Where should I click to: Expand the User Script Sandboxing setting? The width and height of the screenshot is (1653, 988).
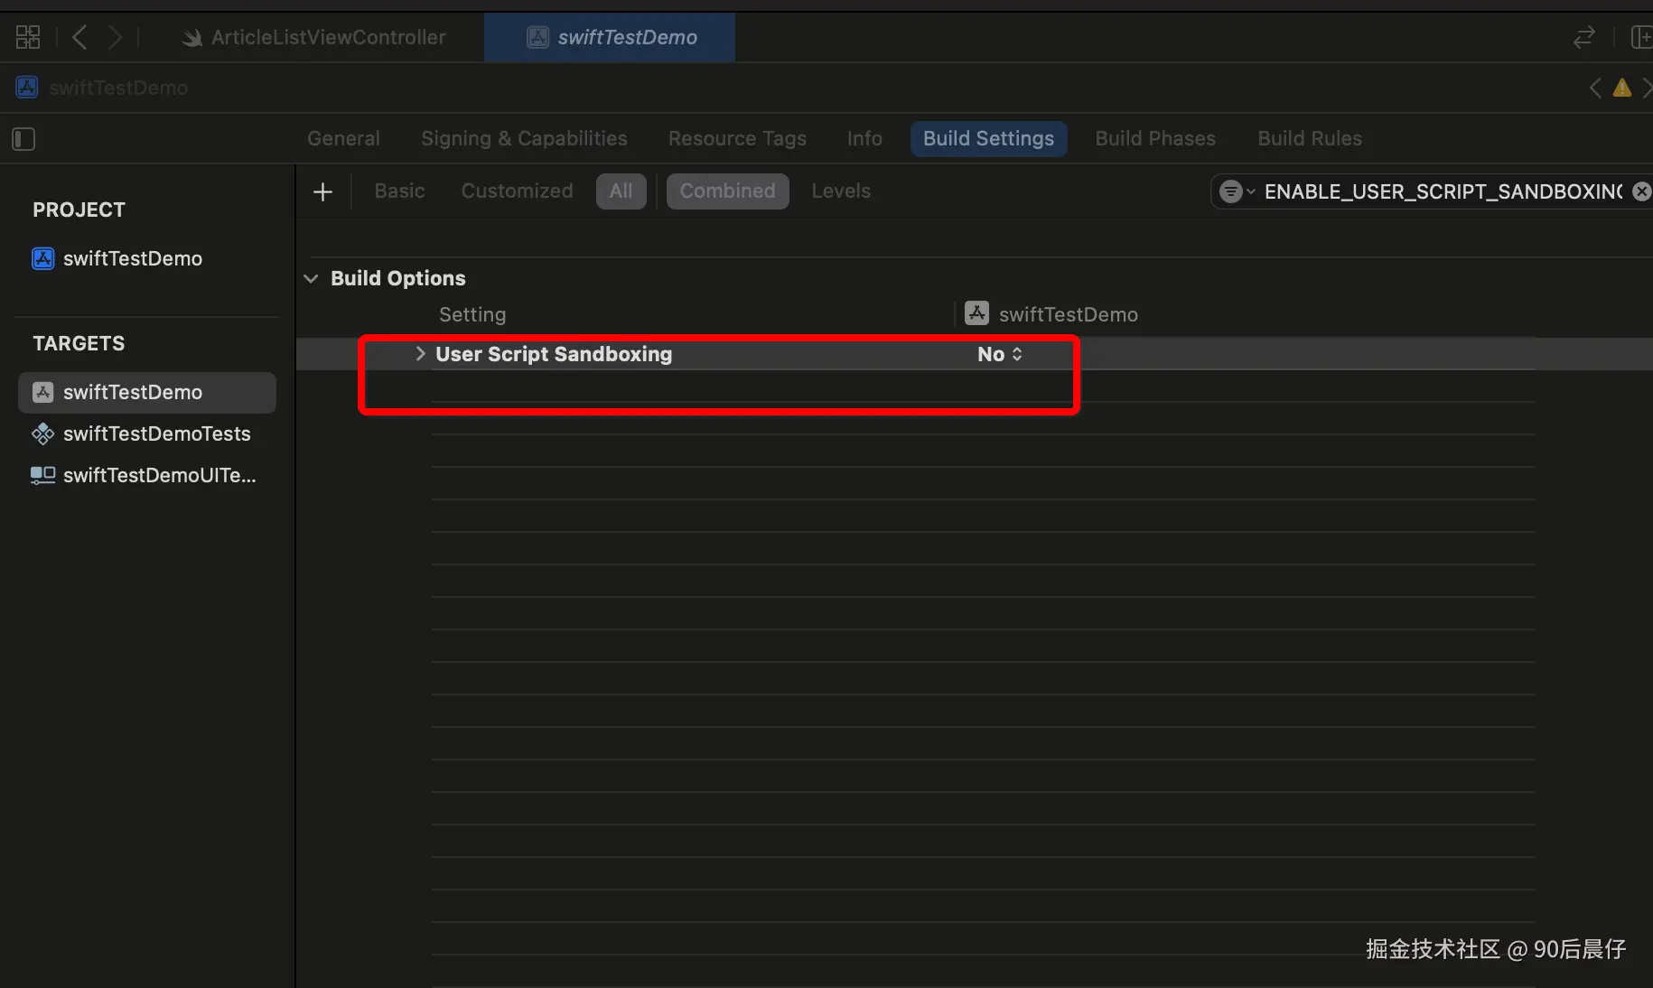pyautogui.click(x=419, y=354)
